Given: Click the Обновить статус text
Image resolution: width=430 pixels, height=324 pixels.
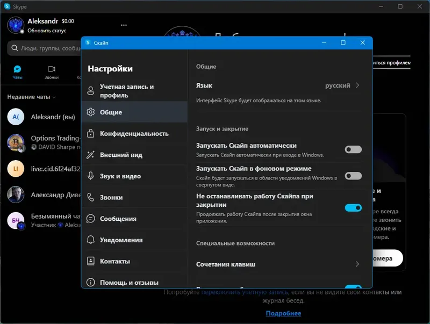Looking at the screenshot, I should [x=48, y=31].
